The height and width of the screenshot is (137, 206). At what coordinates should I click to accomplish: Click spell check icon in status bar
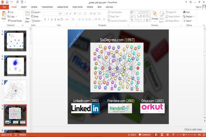[15, 135]
